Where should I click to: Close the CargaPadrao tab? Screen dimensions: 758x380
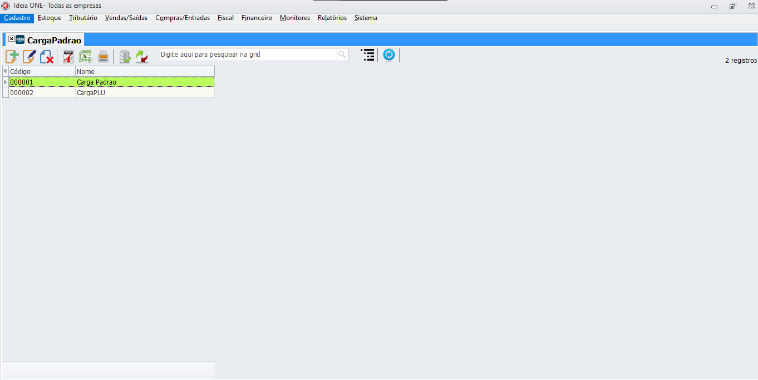point(12,39)
